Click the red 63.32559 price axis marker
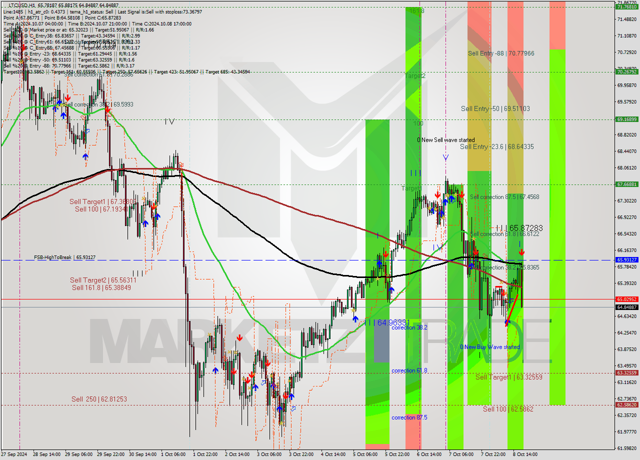The height and width of the screenshot is (460, 640). pyautogui.click(x=627, y=373)
